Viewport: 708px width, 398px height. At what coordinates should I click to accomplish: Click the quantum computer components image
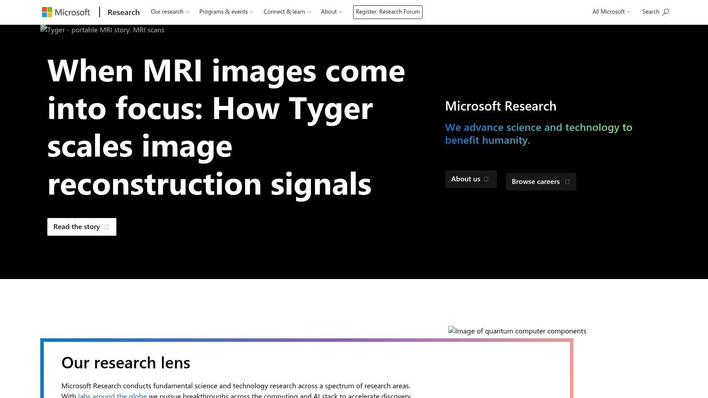pyautogui.click(x=517, y=331)
